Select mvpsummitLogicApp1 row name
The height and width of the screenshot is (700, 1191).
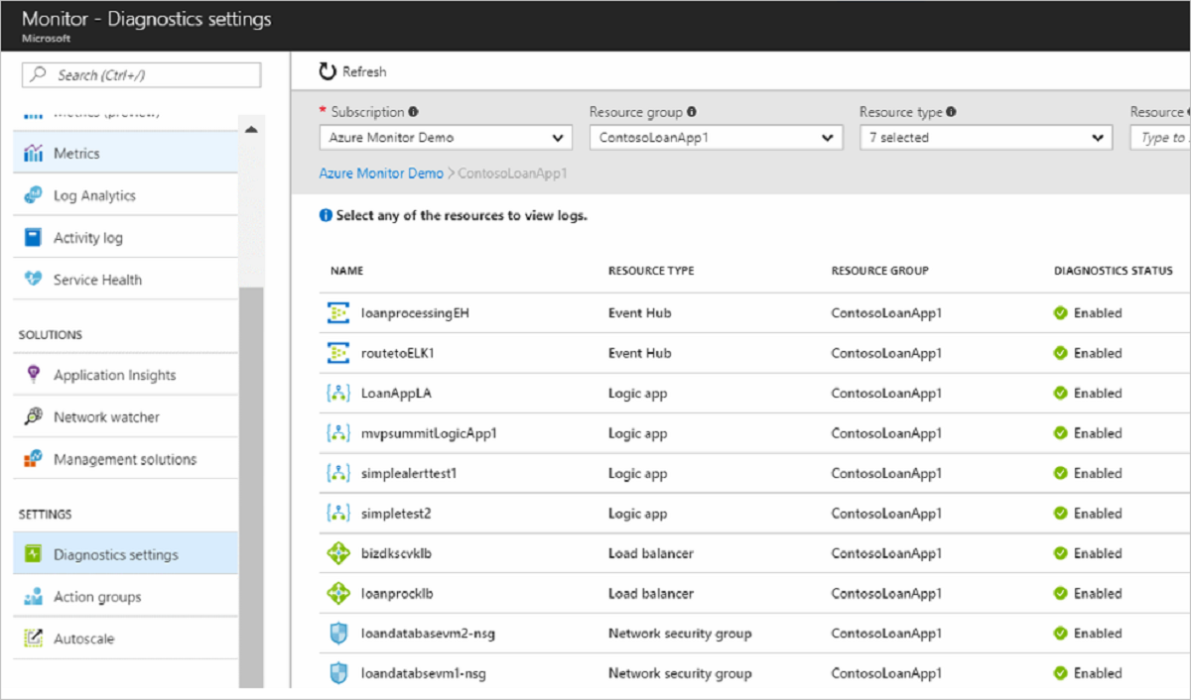click(x=430, y=433)
